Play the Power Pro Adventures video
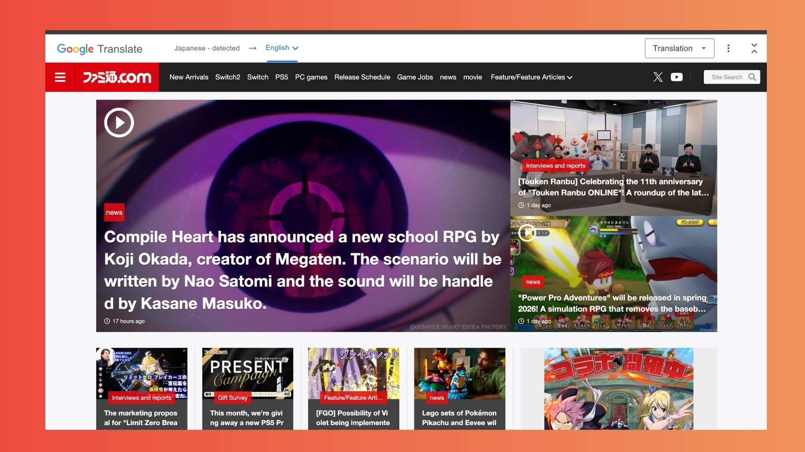 pyautogui.click(x=527, y=233)
